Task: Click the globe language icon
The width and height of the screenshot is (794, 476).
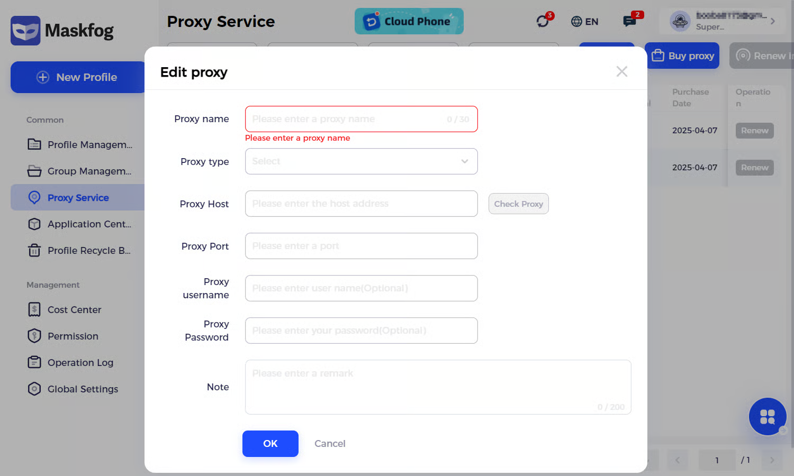Action: pyautogui.click(x=576, y=21)
